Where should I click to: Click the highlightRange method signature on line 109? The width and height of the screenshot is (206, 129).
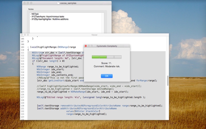point(52,47)
